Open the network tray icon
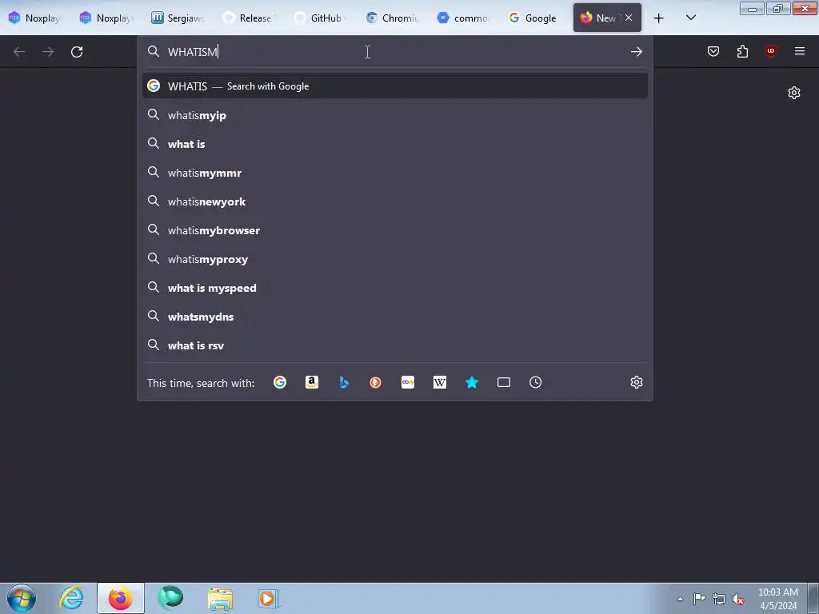 719,599
